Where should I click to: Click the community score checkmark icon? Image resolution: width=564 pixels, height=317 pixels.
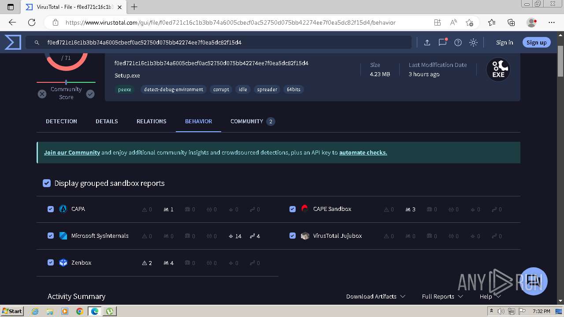90,94
